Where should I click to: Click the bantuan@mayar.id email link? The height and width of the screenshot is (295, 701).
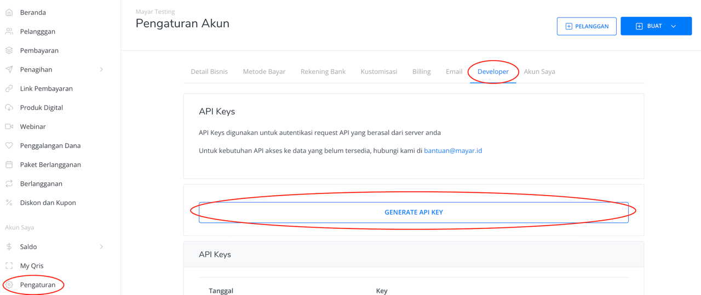(x=452, y=151)
